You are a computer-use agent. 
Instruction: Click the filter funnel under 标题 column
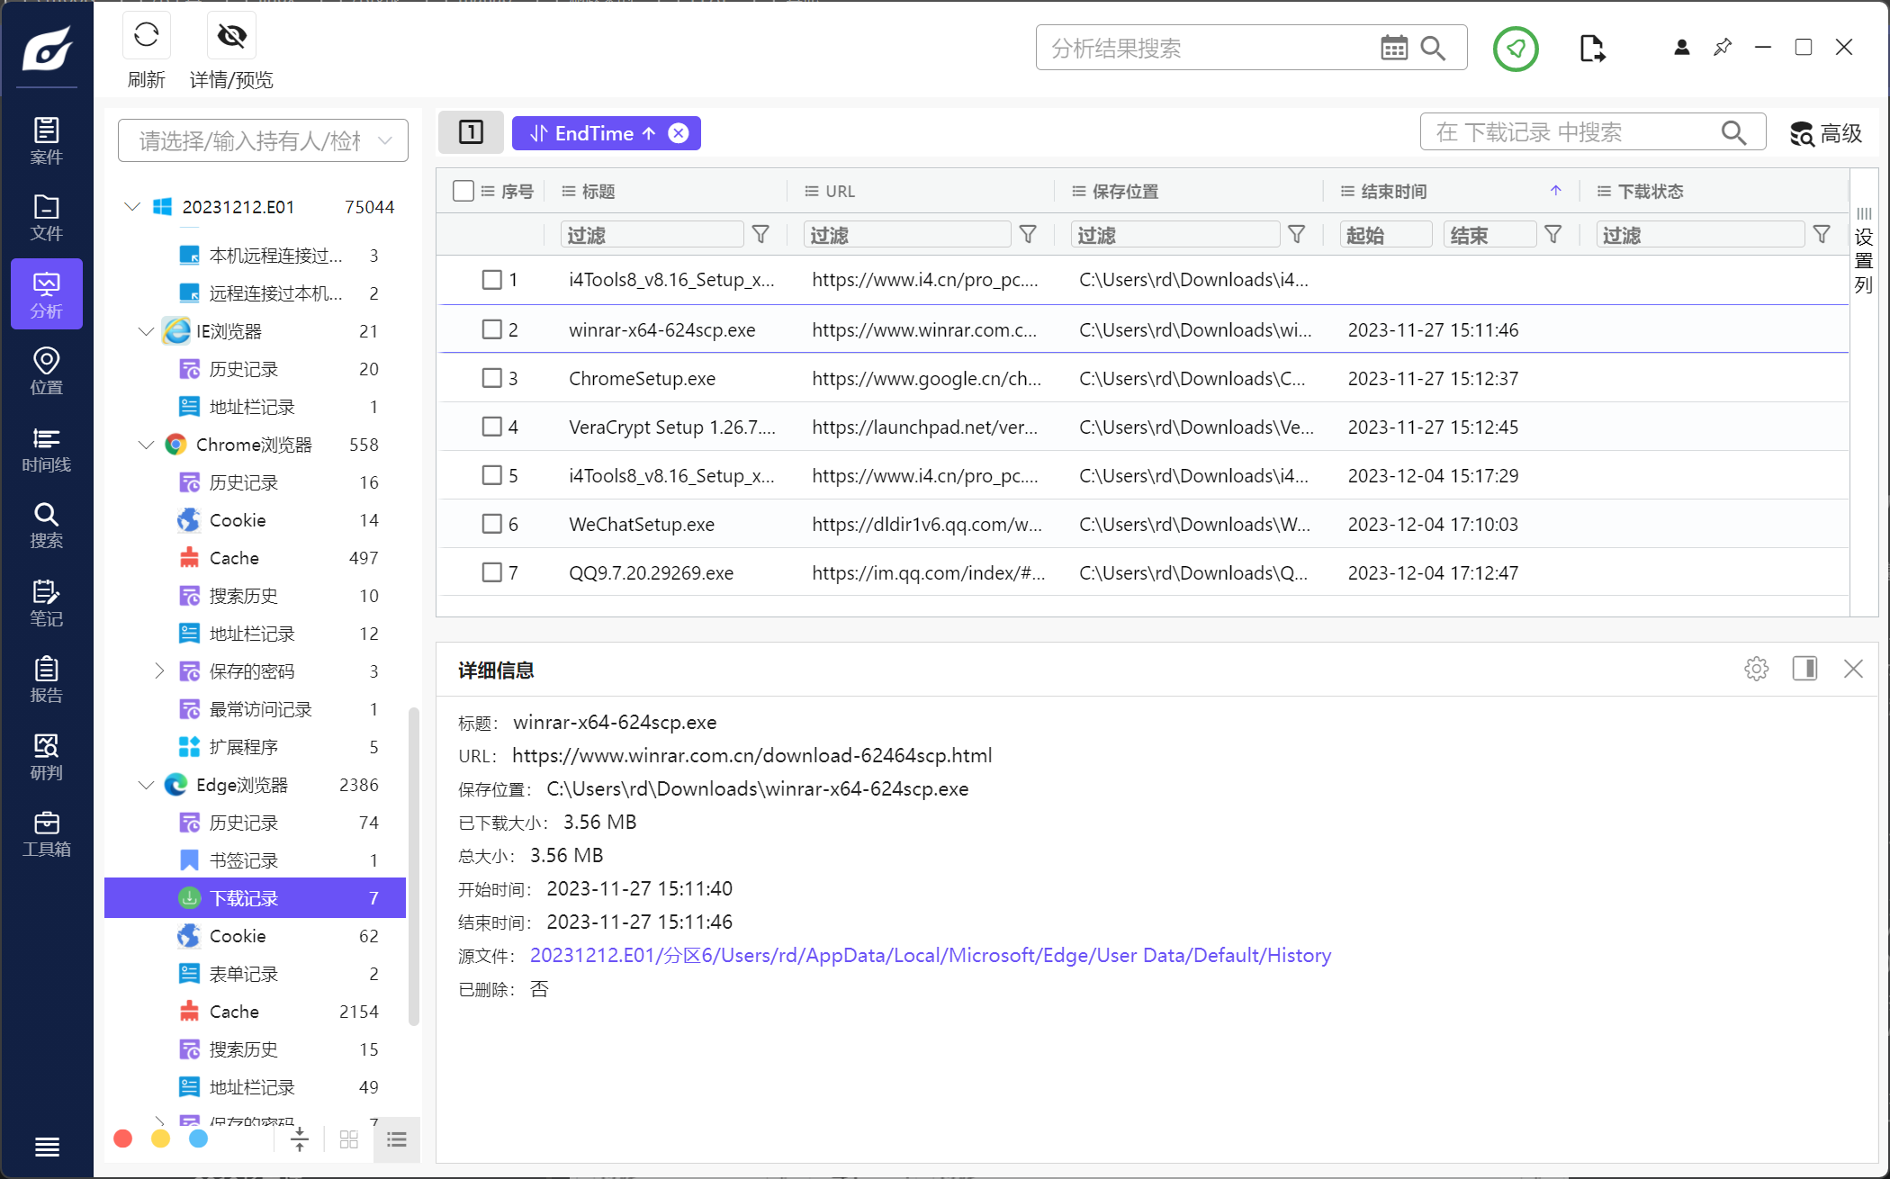[x=760, y=235]
